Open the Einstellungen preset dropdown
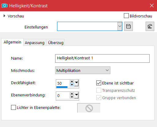Screen dimensions: 157x127 [x=120, y=26]
